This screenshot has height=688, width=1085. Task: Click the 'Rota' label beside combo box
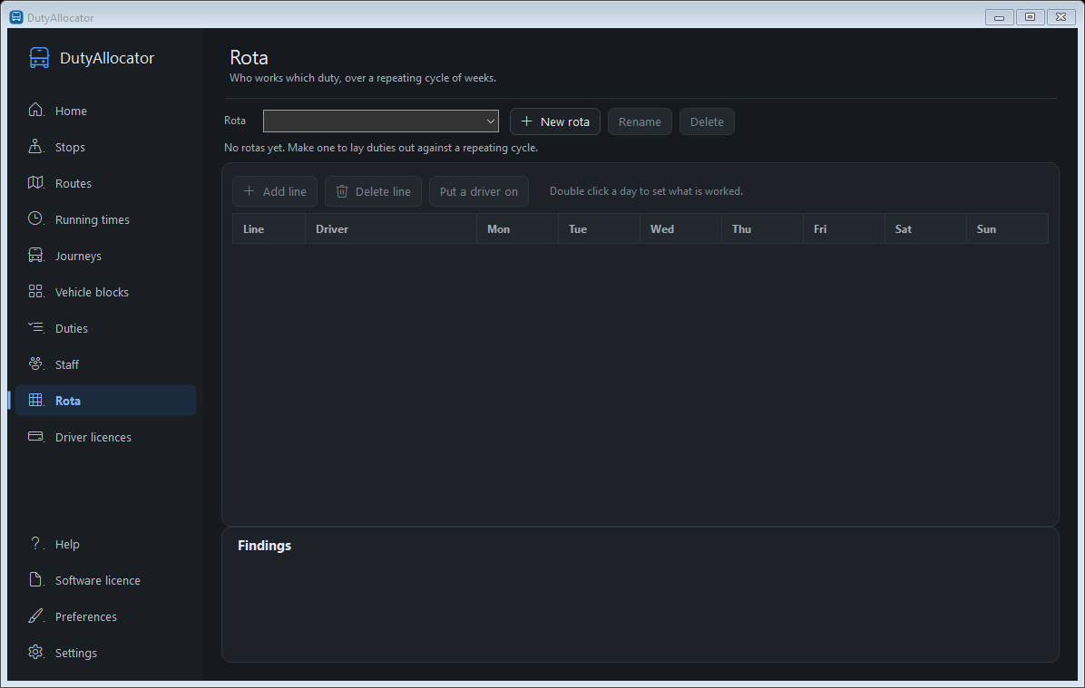(x=235, y=121)
